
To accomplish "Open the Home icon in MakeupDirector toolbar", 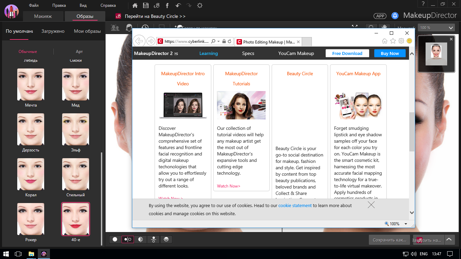I will (x=135, y=5).
